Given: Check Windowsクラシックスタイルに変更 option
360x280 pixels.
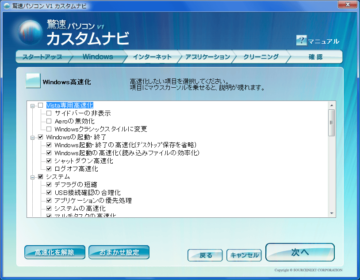Looking at the screenshot, I should click(49, 129).
